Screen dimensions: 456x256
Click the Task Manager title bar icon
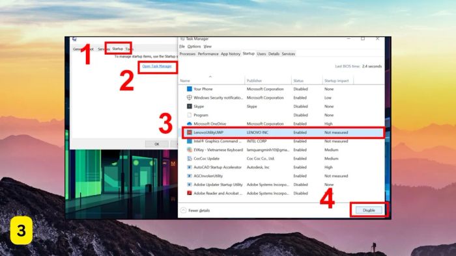pos(182,39)
